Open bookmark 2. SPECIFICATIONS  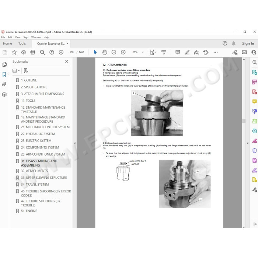pyautogui.click(x=34, y=87)
